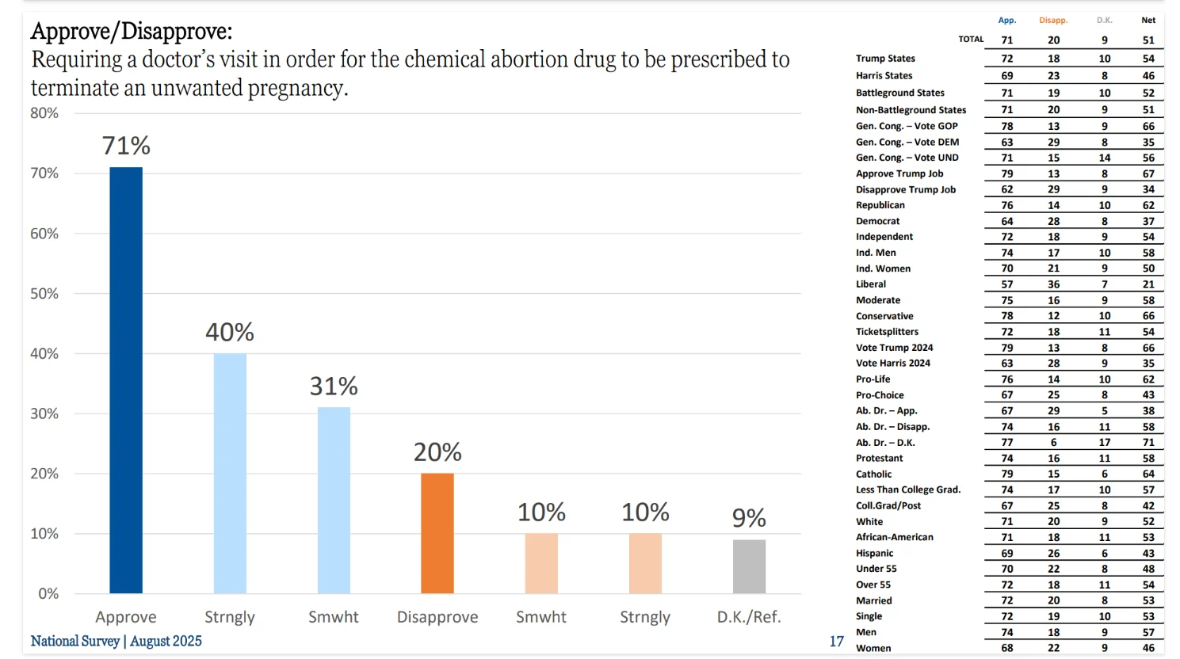Image resolution: width=1180 pixels, height=659 pixels.
Task: Select the Trump States row label
Action: [885, 59]
